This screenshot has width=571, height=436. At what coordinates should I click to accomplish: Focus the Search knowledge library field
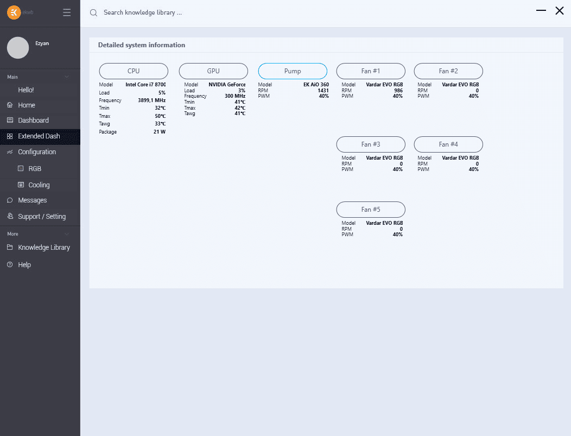click(x=143, y=12)
